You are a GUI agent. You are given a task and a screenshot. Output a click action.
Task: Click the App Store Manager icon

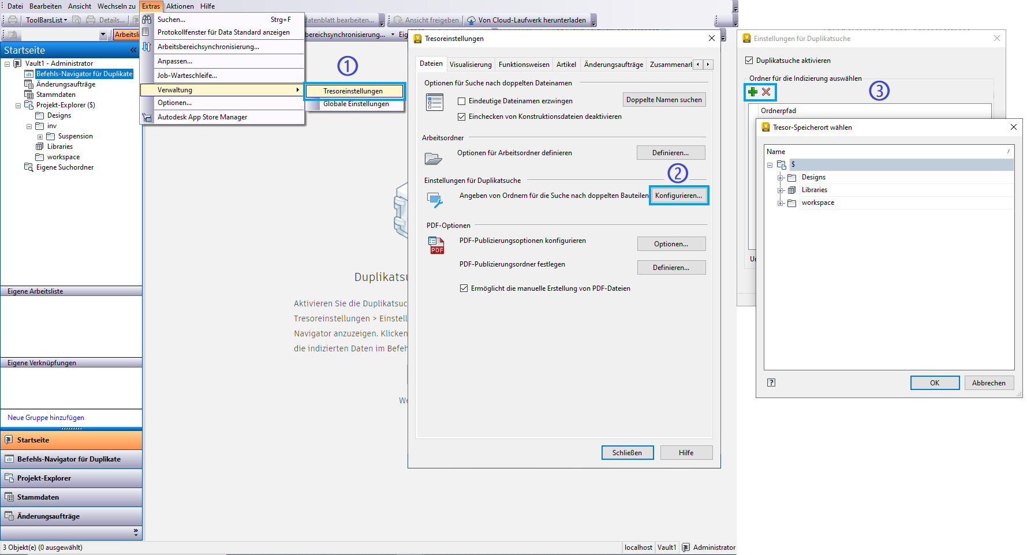[x=147, y=117]
